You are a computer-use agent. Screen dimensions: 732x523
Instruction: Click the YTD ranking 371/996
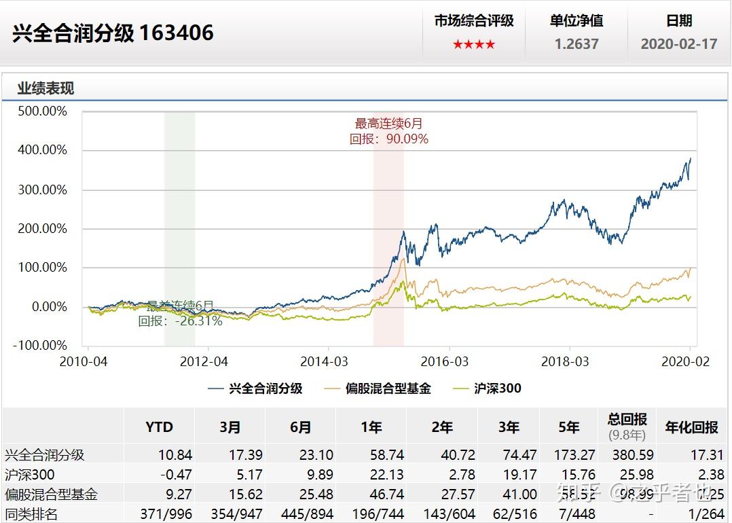166,515
